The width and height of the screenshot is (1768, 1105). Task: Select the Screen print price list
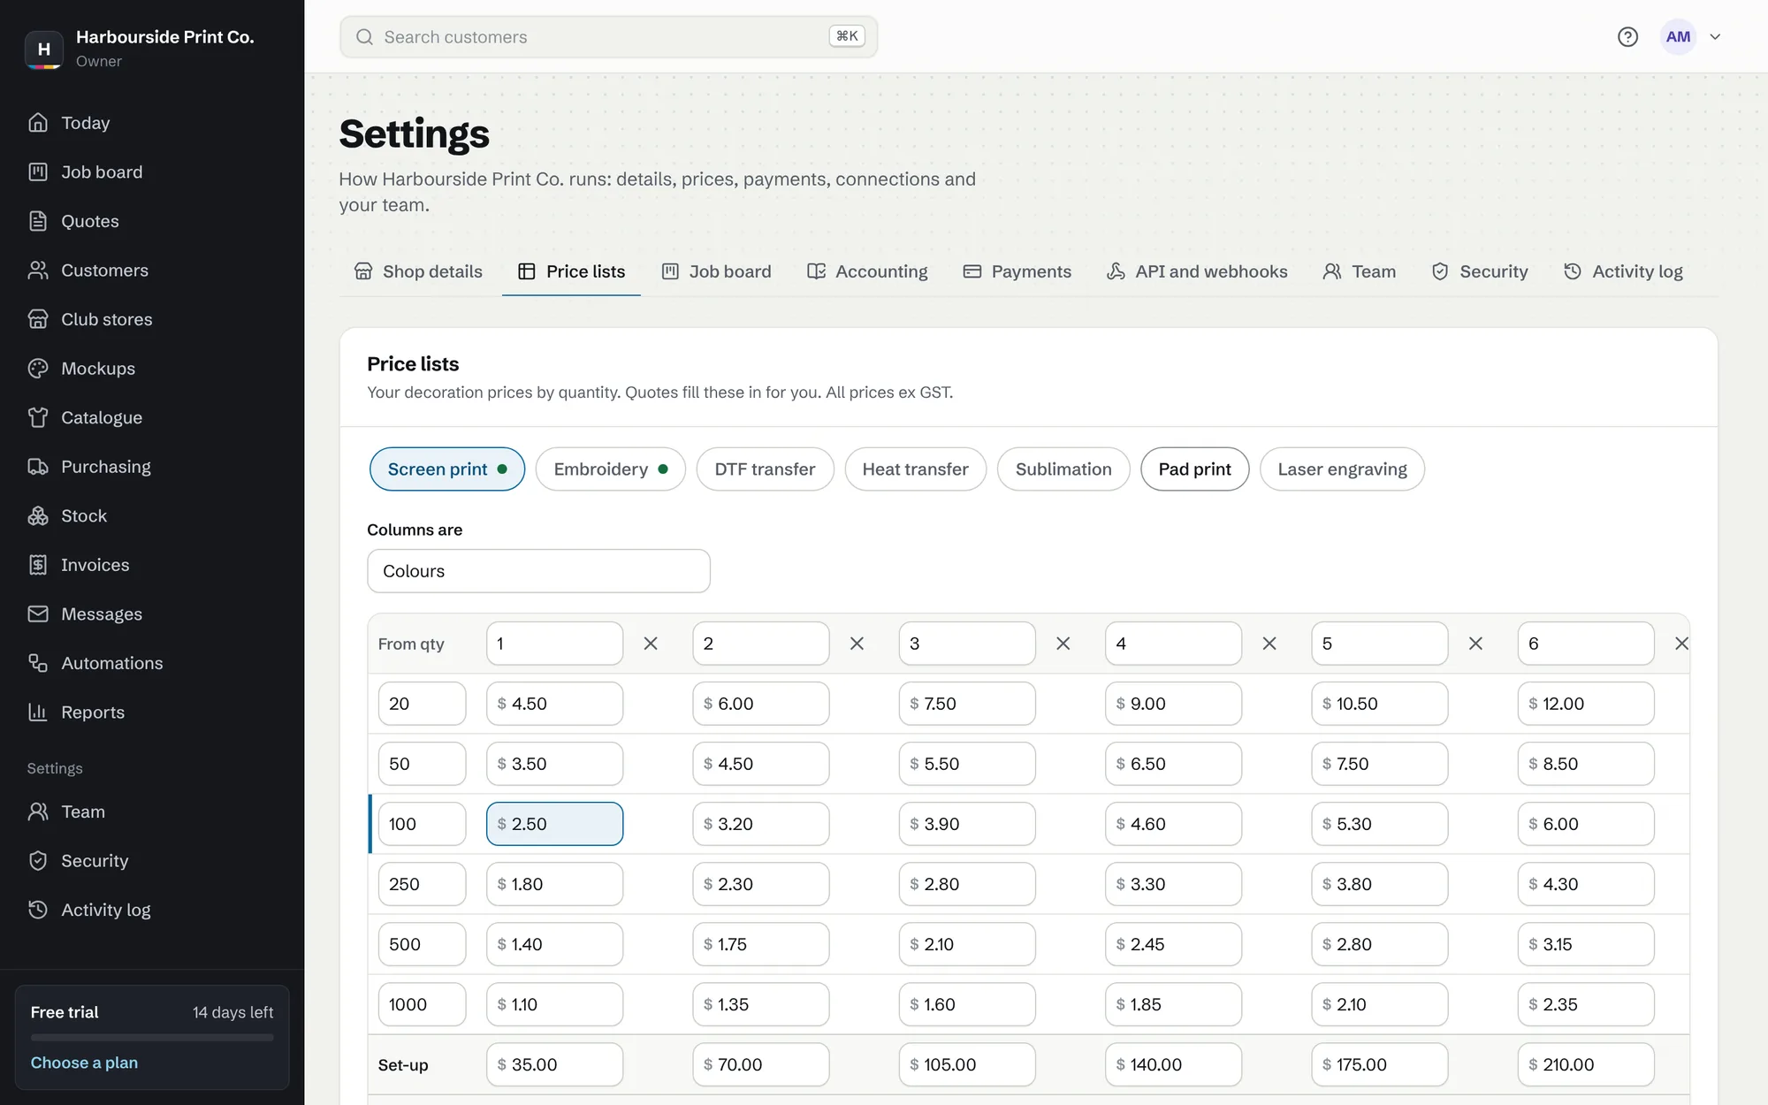pyautogui.click(x=446, y=469)
